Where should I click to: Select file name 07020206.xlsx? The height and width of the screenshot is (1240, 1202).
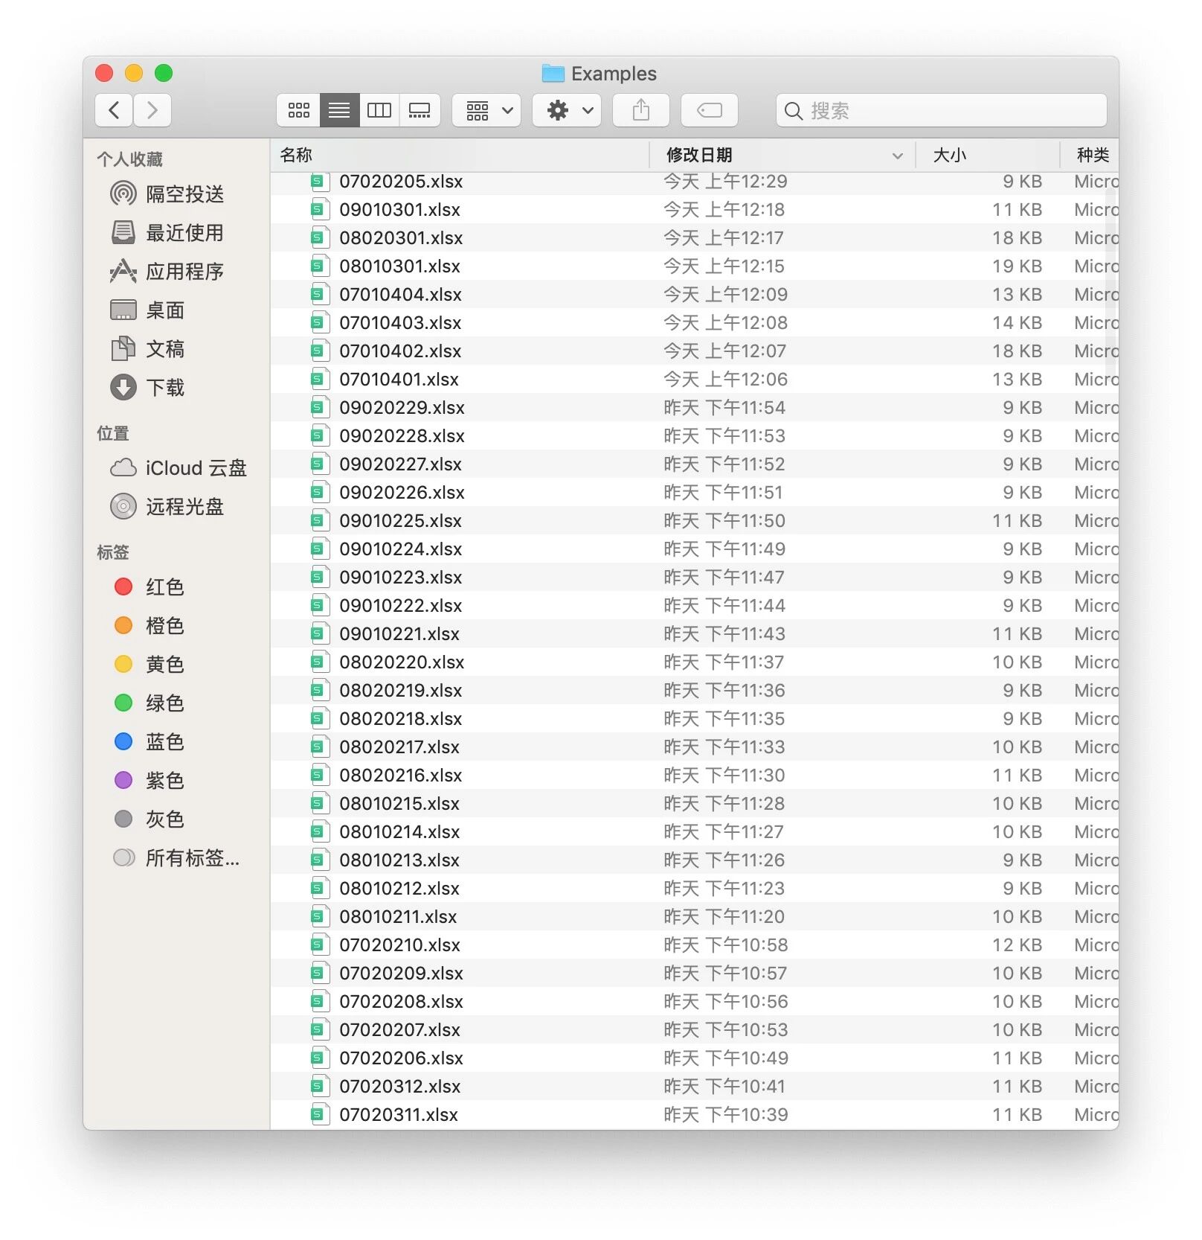coord(402,1058)
